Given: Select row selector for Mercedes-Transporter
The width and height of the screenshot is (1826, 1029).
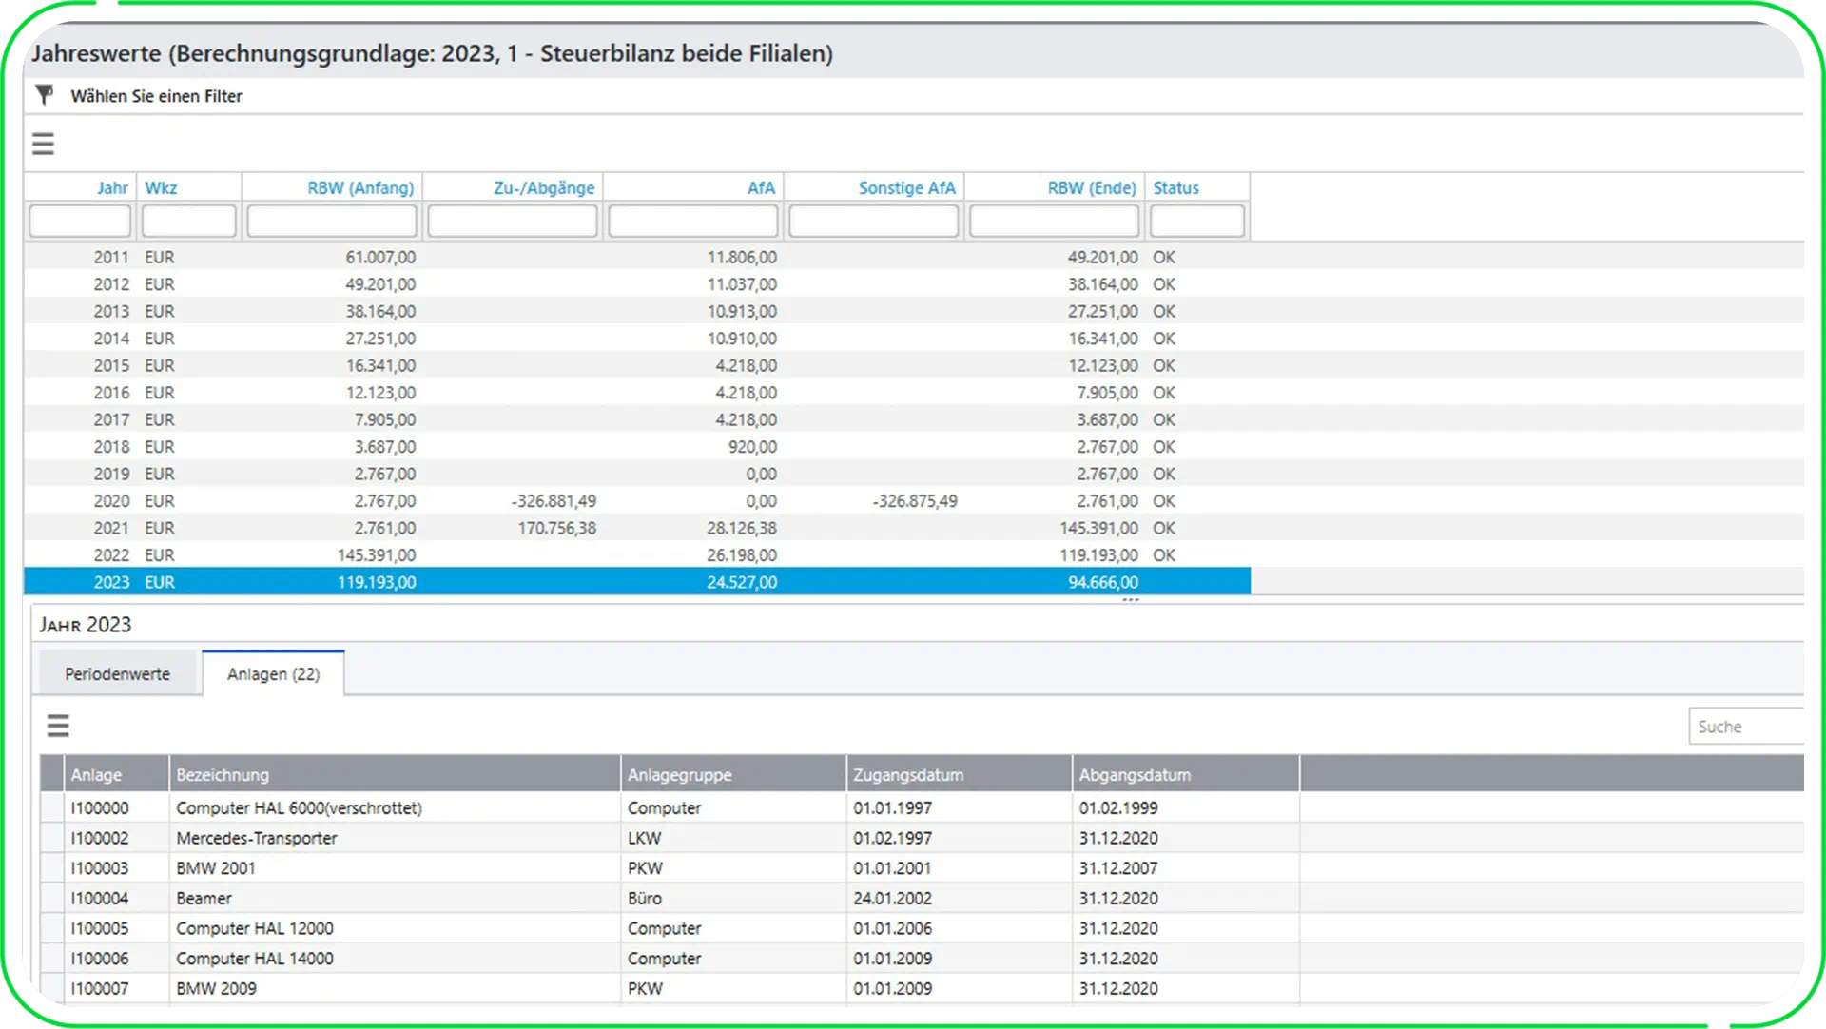Looking at the screenshot, I should (x=52, y=839).
